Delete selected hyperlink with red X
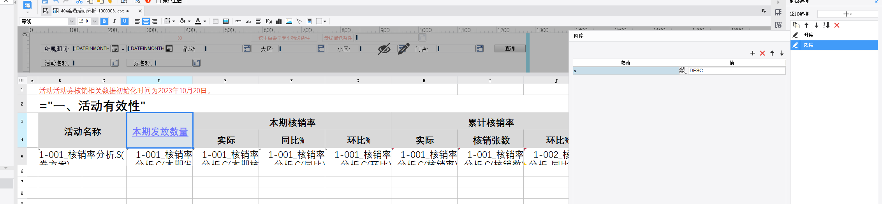The image size is (882, 204). click(x=837, y=25)
